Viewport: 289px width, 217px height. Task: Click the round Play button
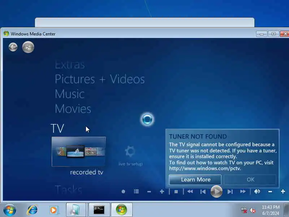[216, 192]
